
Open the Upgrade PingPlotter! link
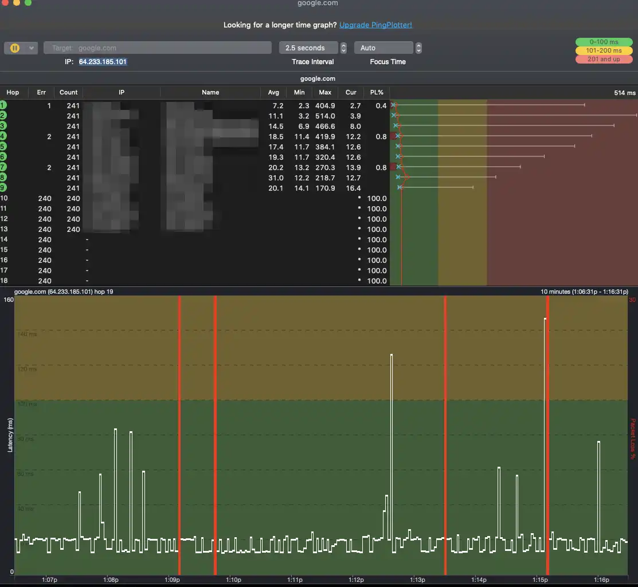coord(375,25)
